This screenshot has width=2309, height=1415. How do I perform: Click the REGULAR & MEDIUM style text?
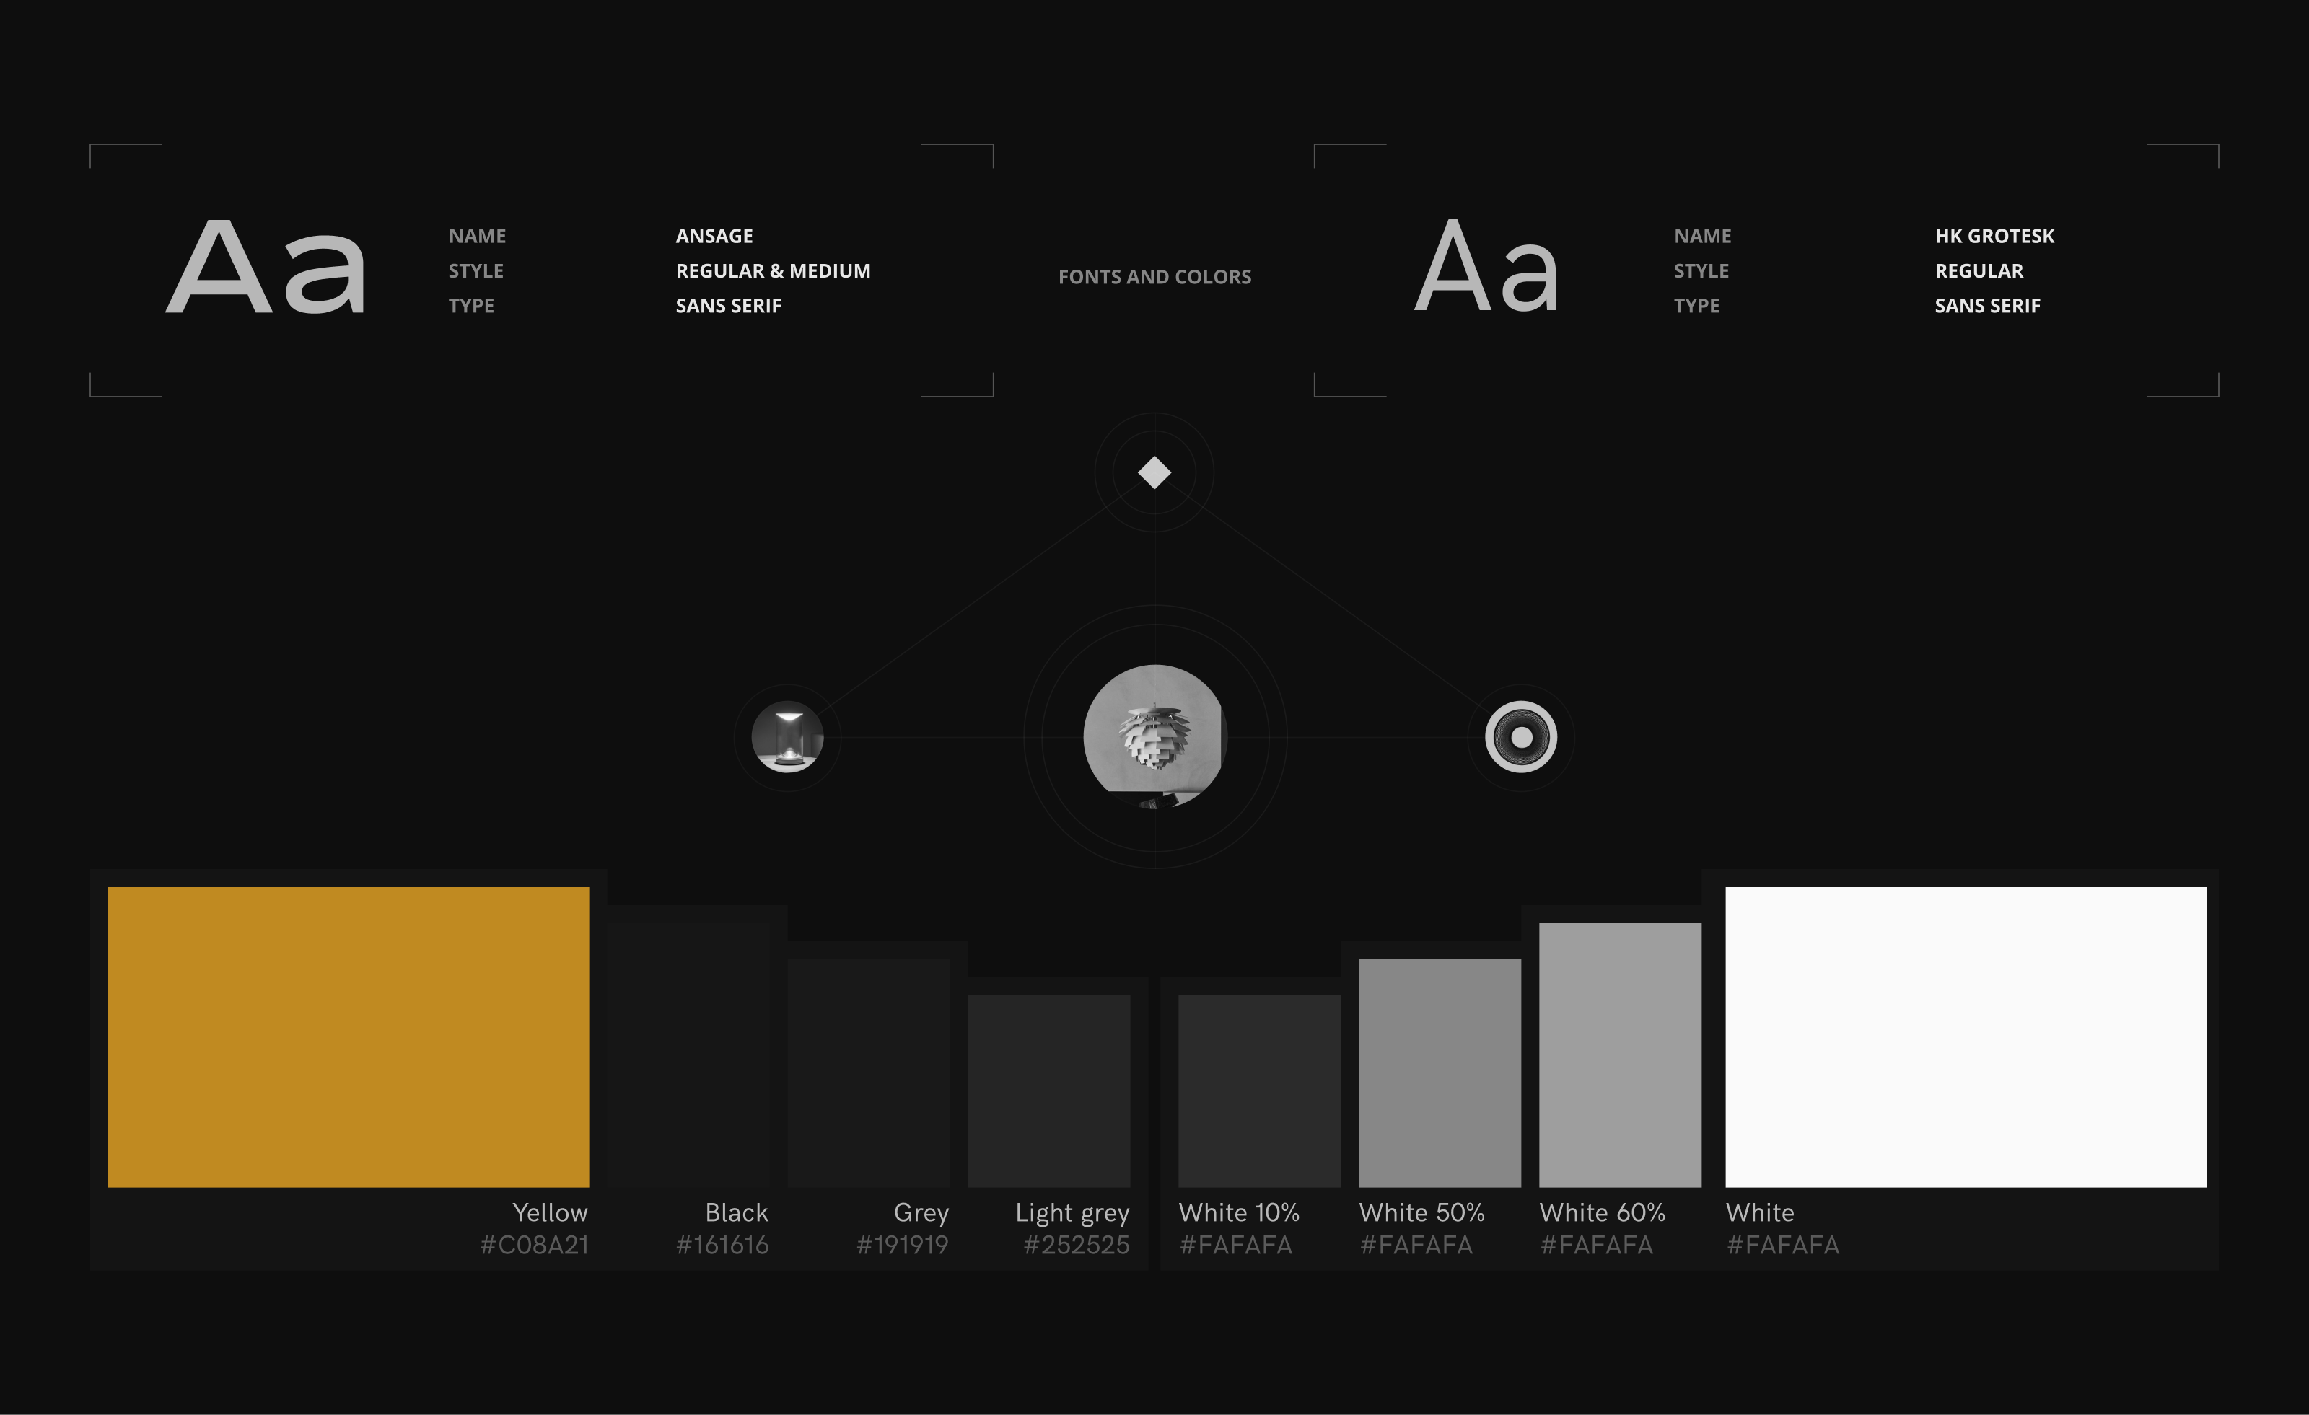772,270
